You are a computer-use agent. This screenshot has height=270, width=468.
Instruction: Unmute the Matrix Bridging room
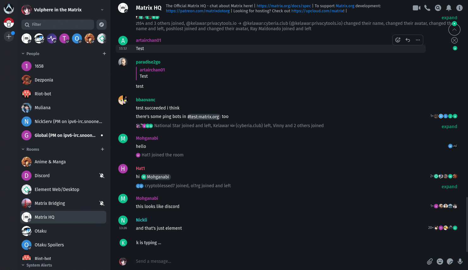point(102,203)
